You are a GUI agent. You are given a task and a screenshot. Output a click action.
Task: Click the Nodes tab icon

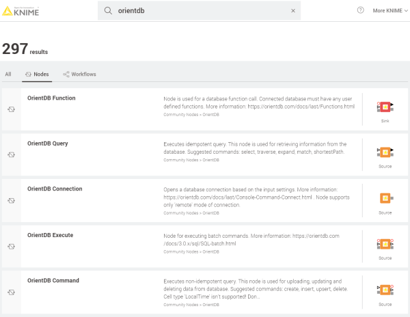[x=28, y=74]
